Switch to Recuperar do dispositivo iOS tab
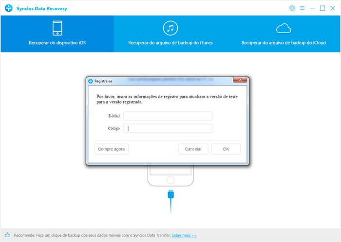Screen dimensions: 341x242 (57, 34)
